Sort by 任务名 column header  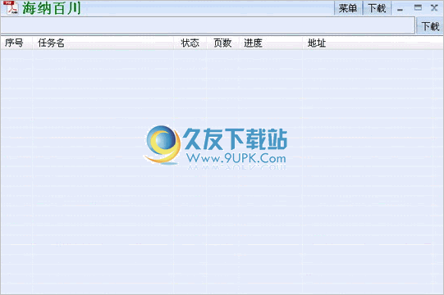point(103,43)
